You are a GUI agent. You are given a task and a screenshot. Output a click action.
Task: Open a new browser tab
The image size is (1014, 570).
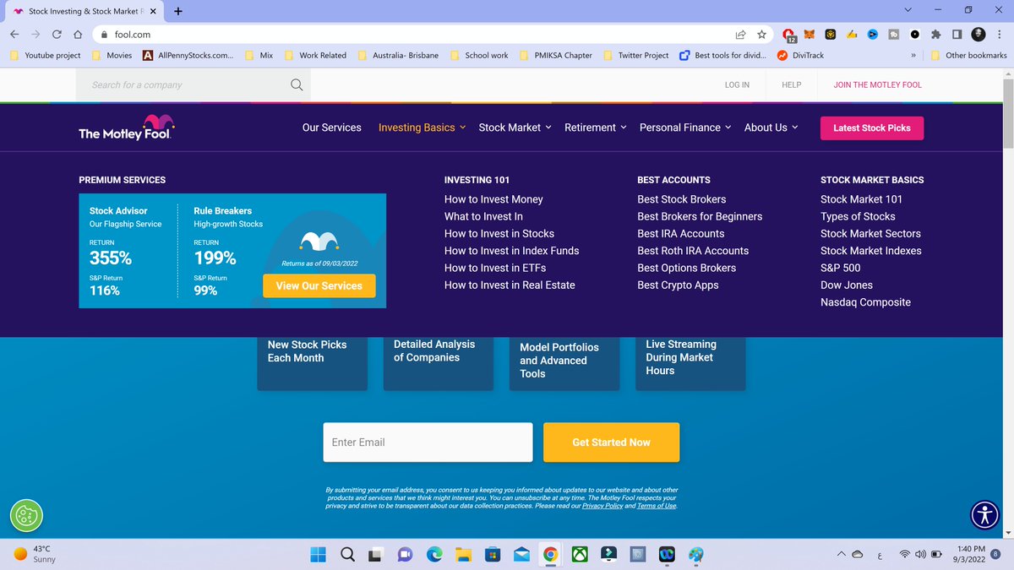(177, 11)
